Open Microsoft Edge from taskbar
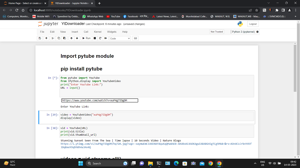Image resolution: width=300 pixels, height=168 pixels. [176, 163]
